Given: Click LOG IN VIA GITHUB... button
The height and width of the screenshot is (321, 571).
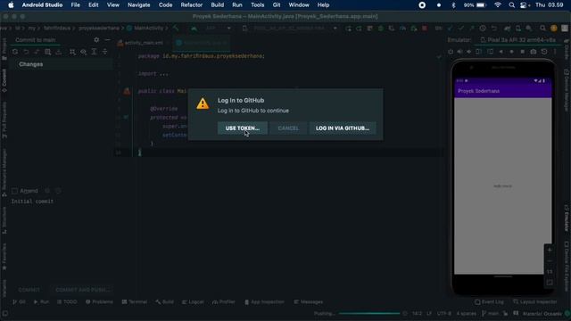Looking at the screenshot, I should point(343,128).
